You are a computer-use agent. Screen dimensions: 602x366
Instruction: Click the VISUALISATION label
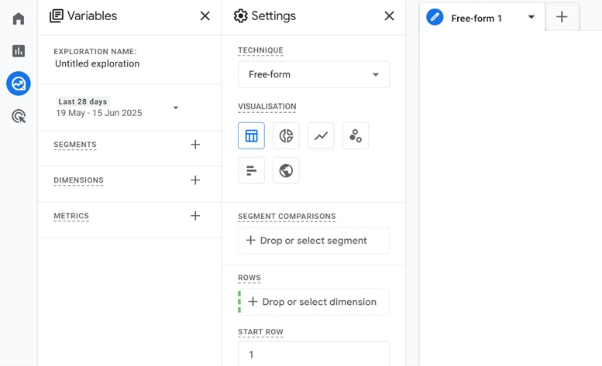pos(267,107)
